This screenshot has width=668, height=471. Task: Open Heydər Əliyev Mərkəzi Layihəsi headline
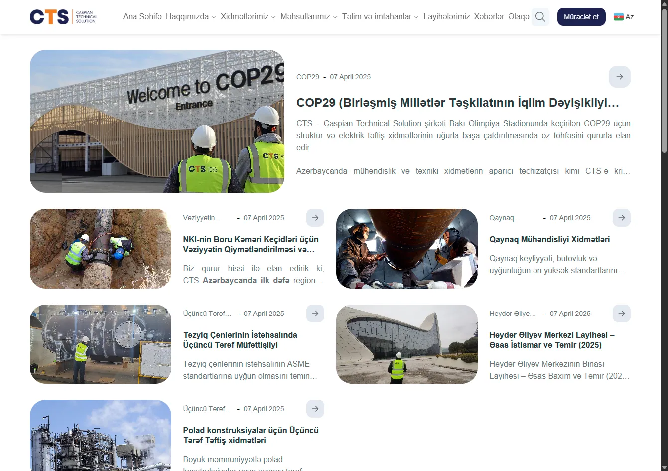pyautogui.click(x=552, y=340)
